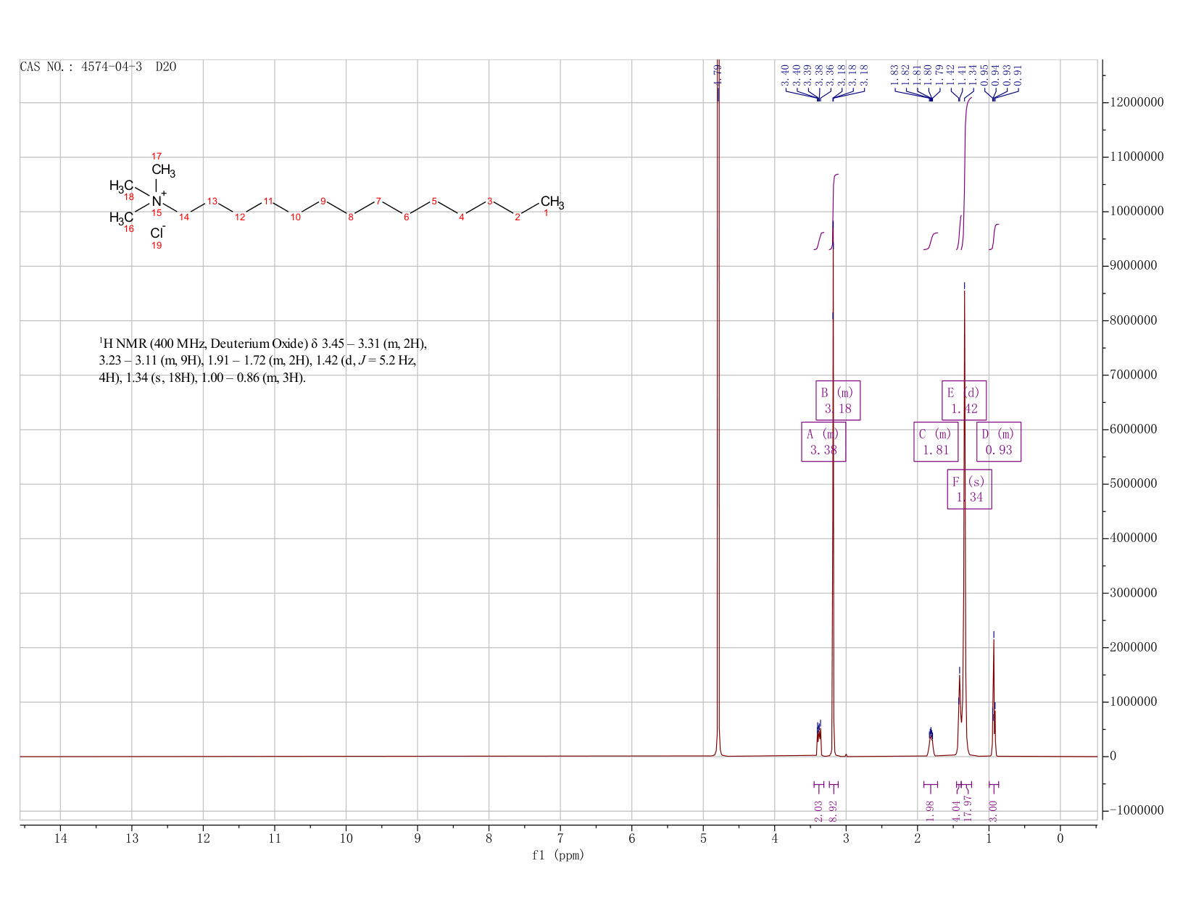Select the D (m) 0.93 multiplet box
The image size is (1196, 924).
(999, 441)
